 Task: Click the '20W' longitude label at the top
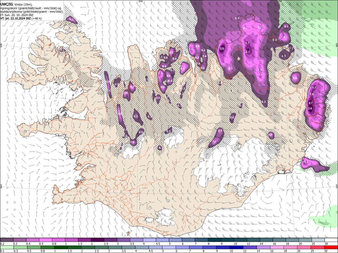(140, 1)
